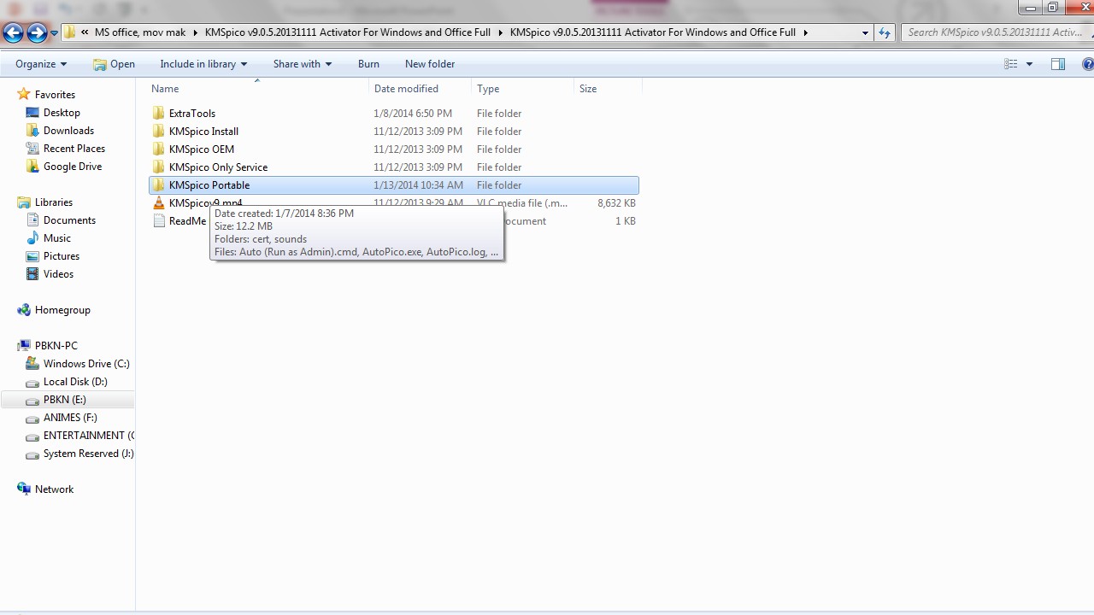Viewport: 1094px width, 615px height.
Task: Click the Forward navigation arrow button
Action: tap(37, 32)
